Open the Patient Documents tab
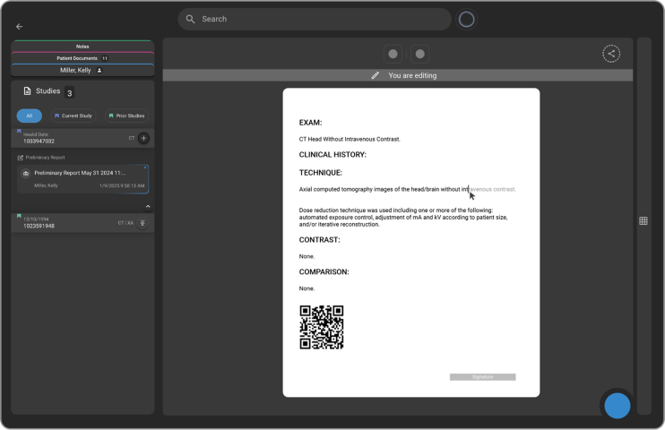This screenshot has width=665, height=430. [82, 58]
